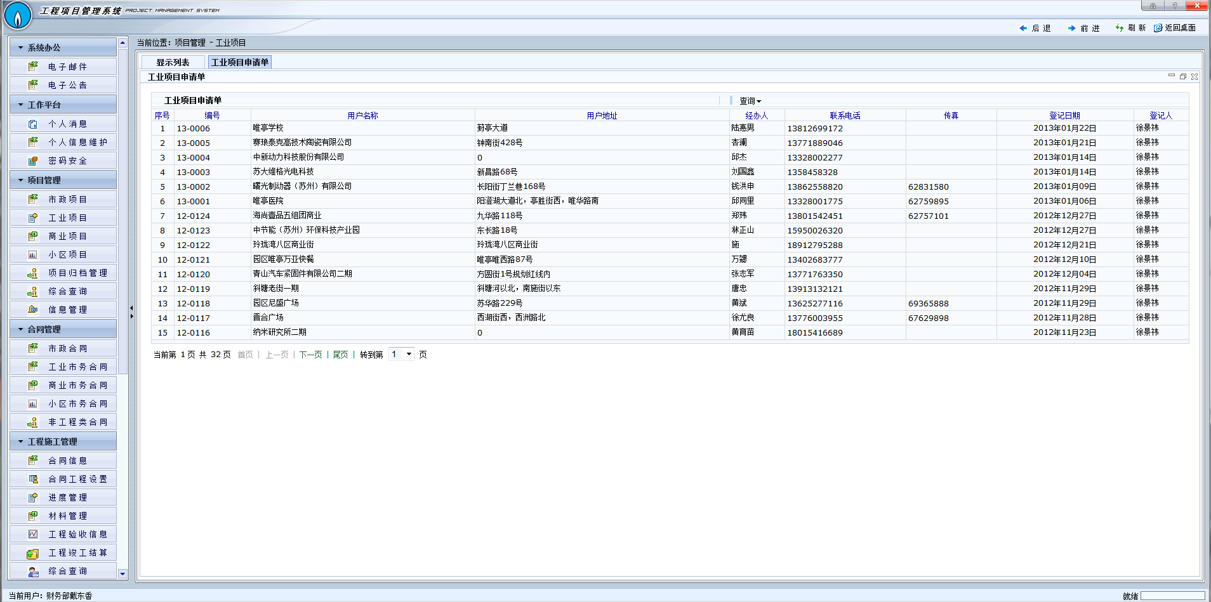The height and width of the screenshot is (602, 1211).
Task: Open the page number dropdown
Action: coord(409,355)
